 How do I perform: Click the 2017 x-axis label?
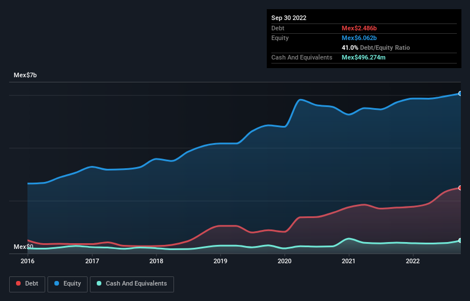point(92,261)
